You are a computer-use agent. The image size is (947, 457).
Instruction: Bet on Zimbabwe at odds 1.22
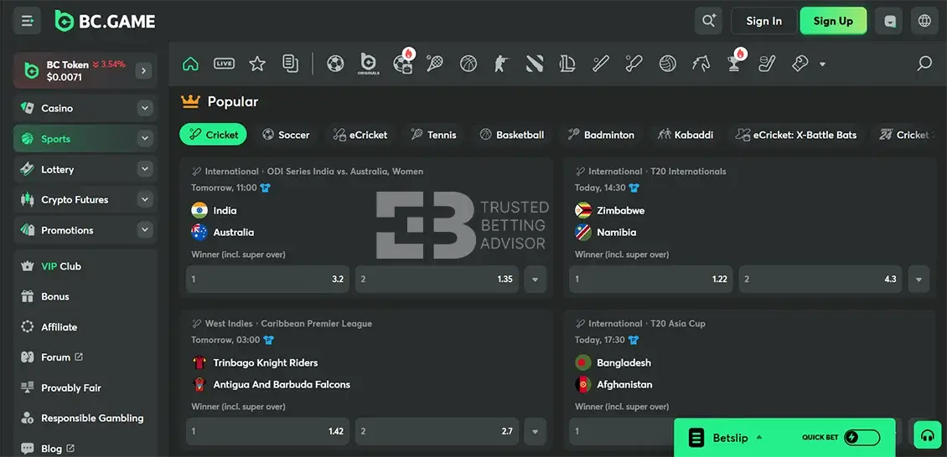click(x=651, y=280)
